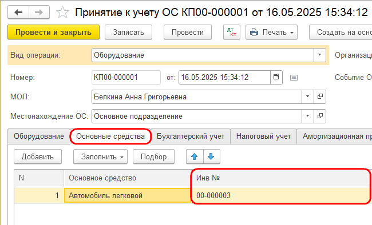Add a row with Добавить button

pos(38,156)
